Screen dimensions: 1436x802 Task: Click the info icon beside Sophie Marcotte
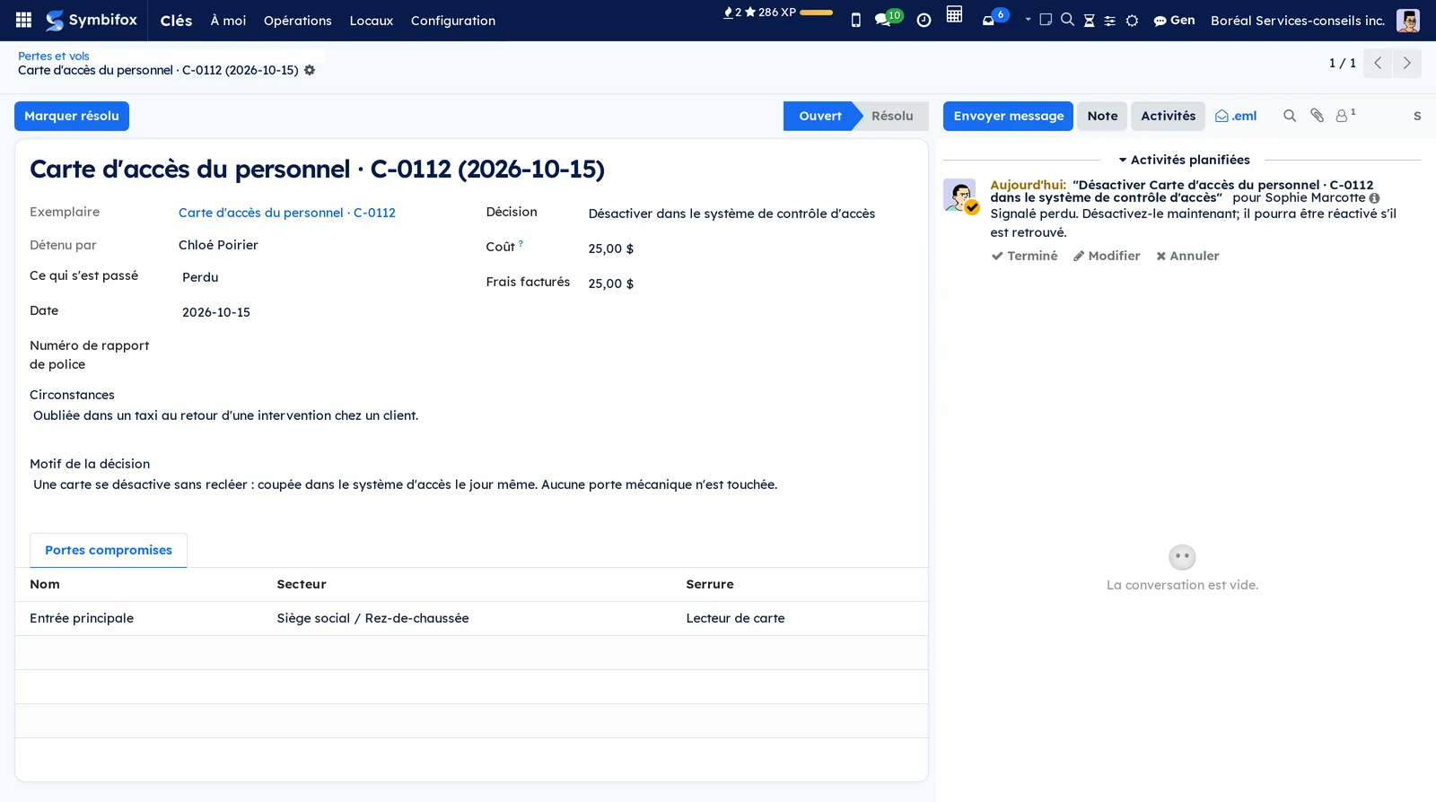[1374, 198]
